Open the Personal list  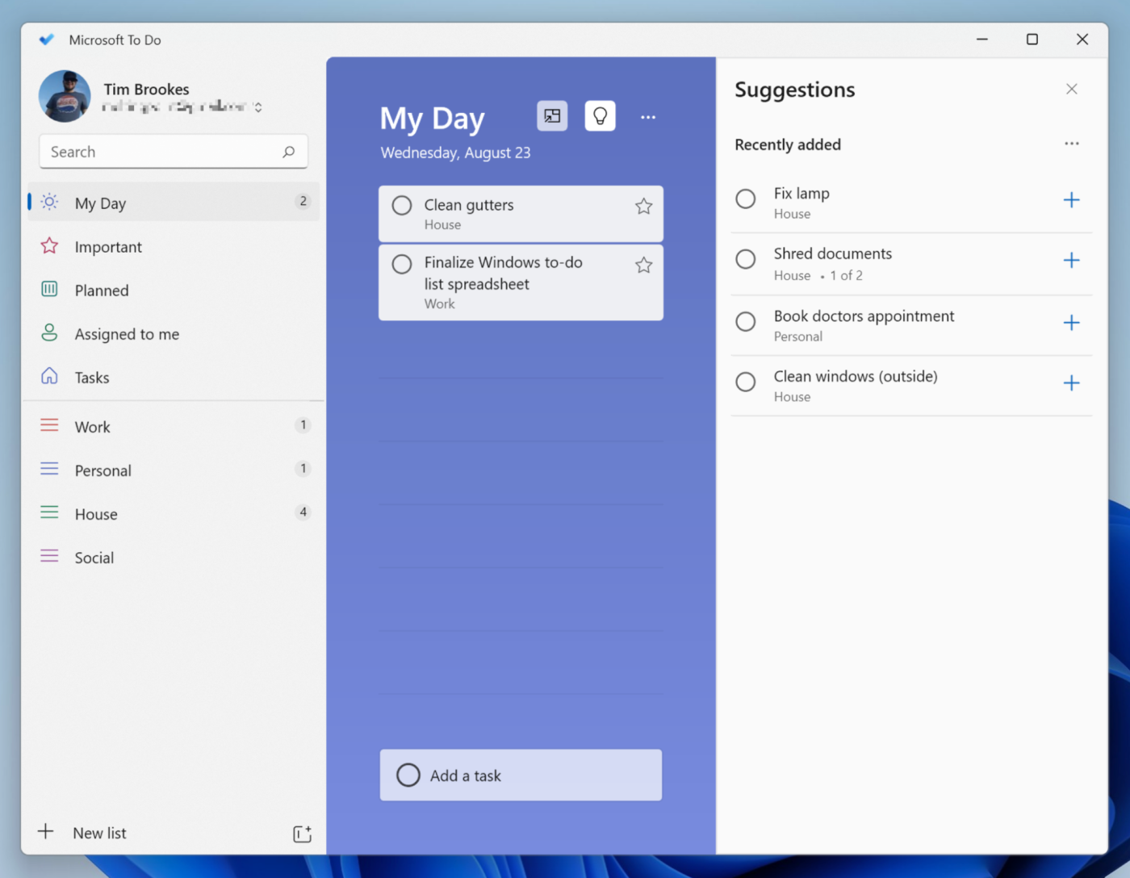174,470
